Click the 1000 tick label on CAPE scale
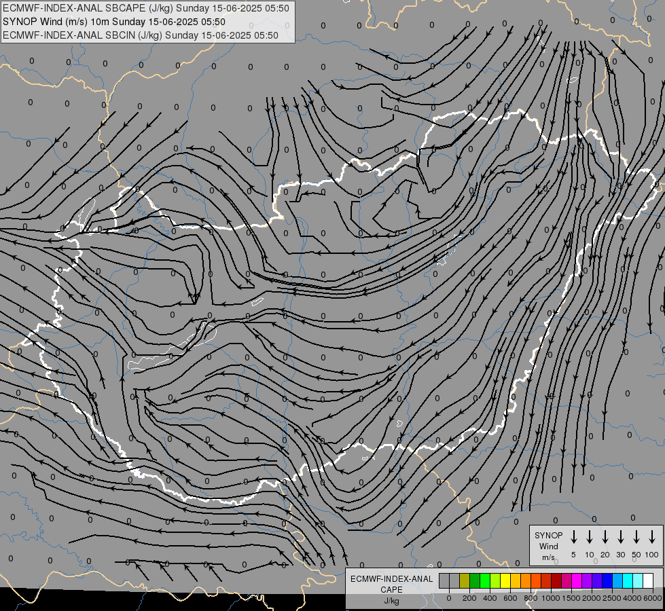The width and height of the screenshot is (665, 611). tap(551, 598)
